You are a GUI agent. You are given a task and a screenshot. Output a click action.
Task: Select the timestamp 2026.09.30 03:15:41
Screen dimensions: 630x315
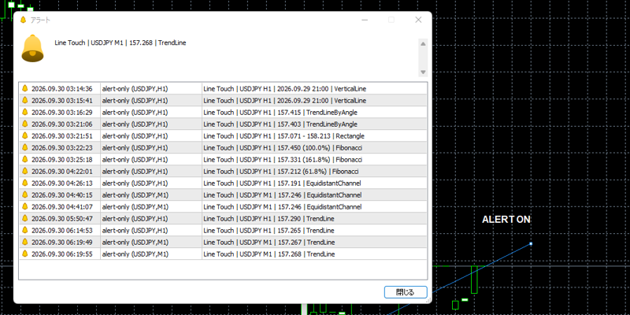tap(62, 101)
